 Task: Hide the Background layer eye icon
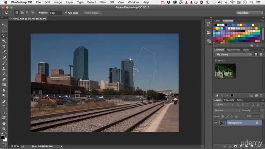(x=216, y=123)
